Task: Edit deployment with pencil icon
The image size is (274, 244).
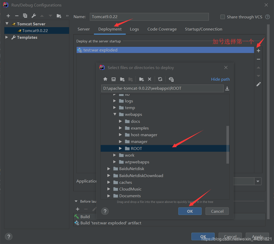Action: pyautogui.click(x=258, y=84)
